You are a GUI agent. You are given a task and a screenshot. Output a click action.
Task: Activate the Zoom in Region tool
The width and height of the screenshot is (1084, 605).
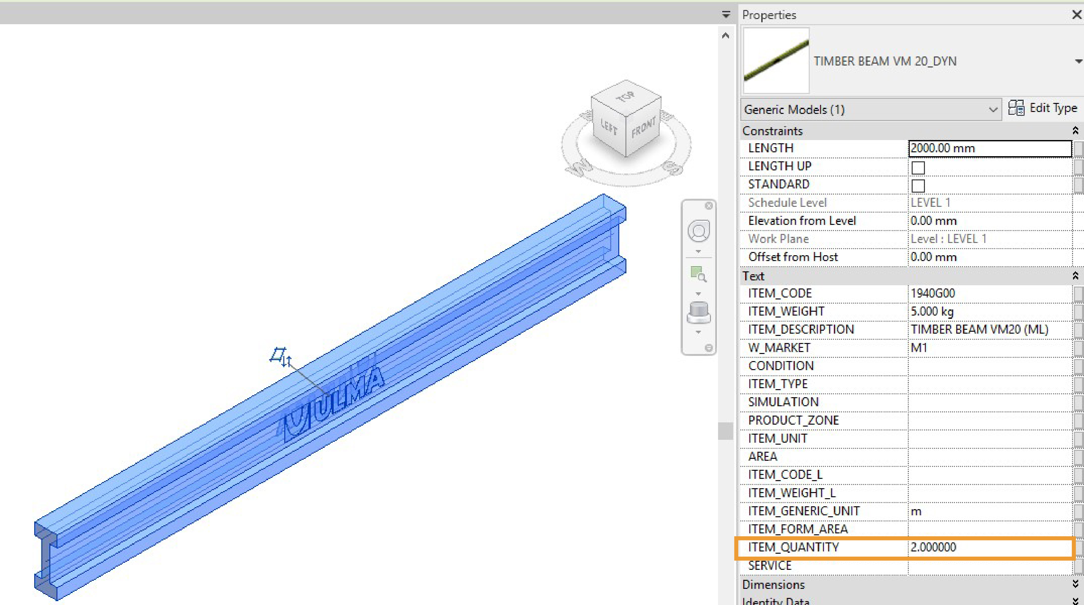click(x=699, y=274)
